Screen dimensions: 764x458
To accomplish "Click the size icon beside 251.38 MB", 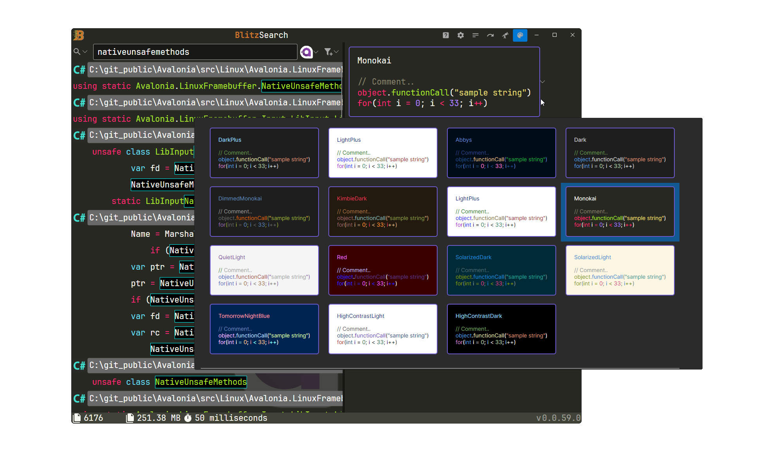I will [130, 418].
